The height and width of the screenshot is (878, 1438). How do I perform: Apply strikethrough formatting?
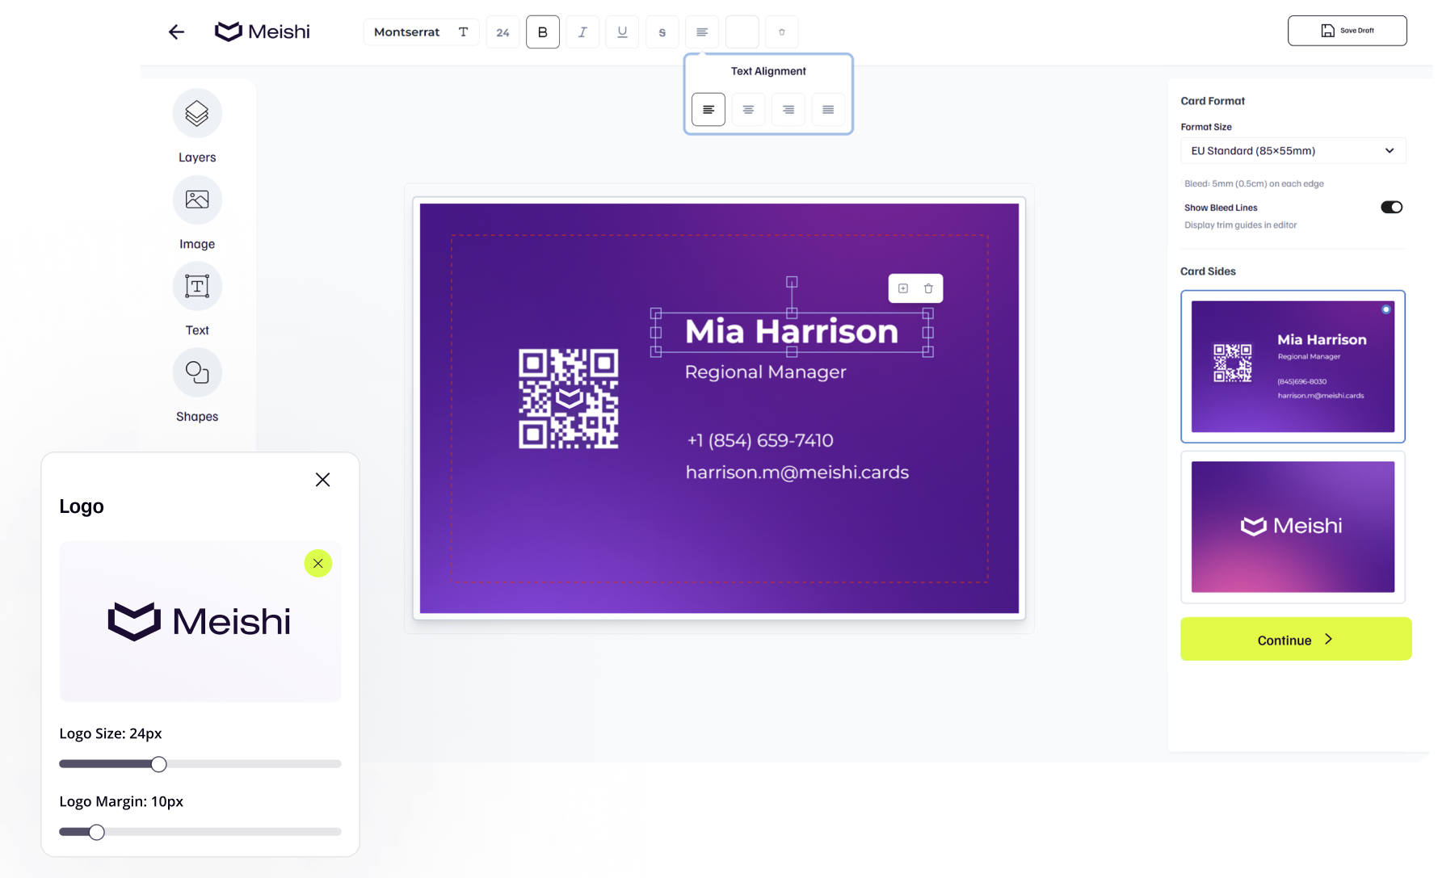click(662, 32)
